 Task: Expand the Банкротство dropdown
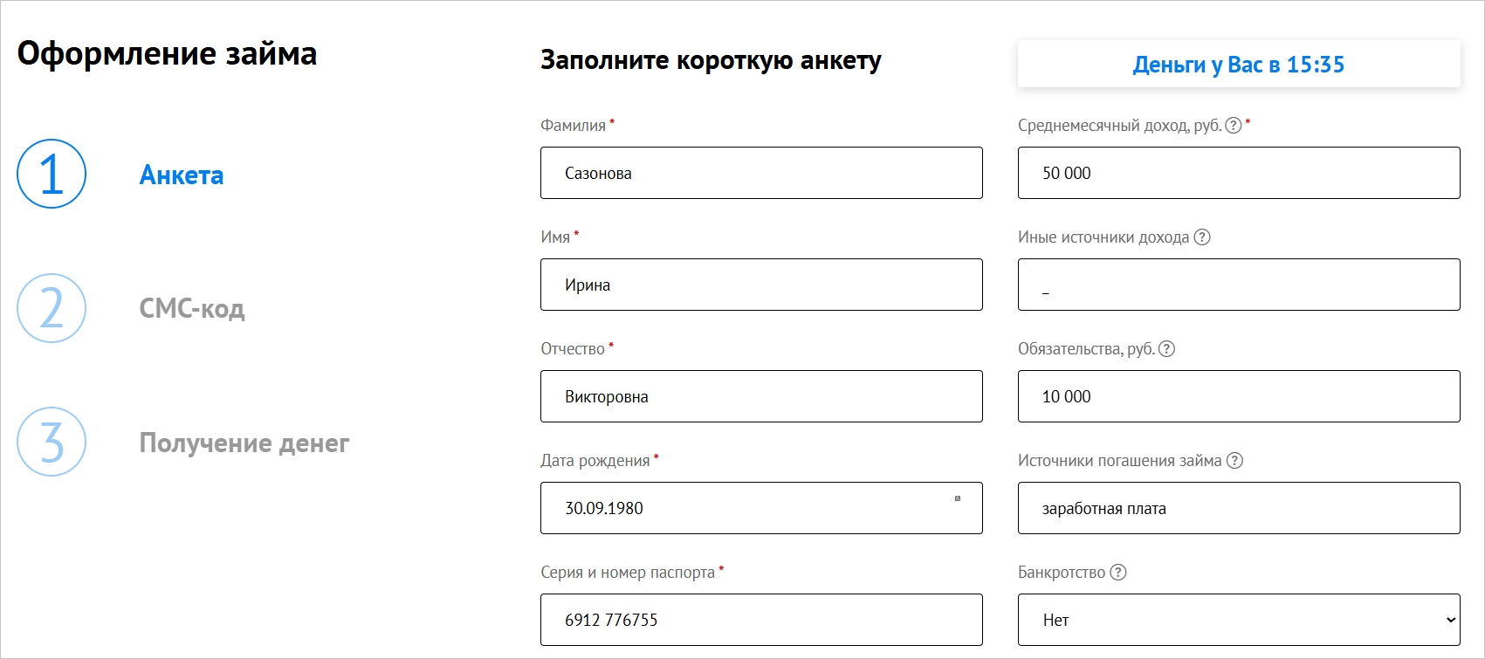pyautogui.click(x=1239, y=620)
